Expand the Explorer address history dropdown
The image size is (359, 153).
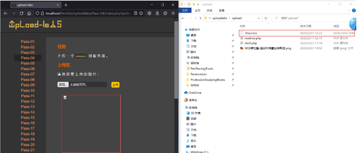click(x=258, y=18)
